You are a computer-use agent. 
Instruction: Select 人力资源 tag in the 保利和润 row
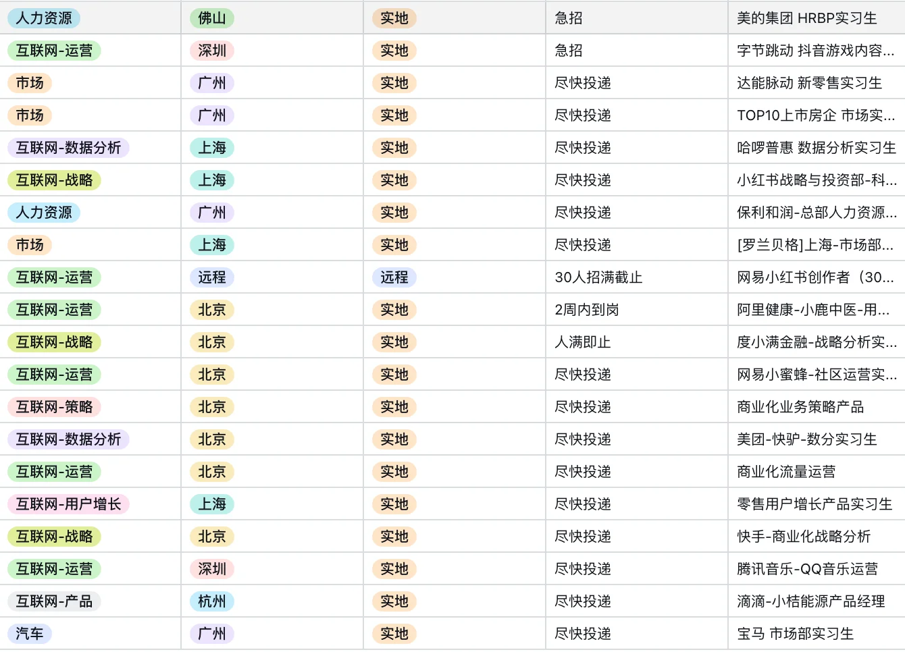(44, 213)
